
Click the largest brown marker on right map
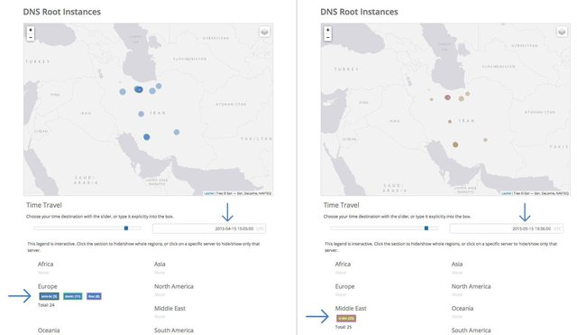[455, 144]
